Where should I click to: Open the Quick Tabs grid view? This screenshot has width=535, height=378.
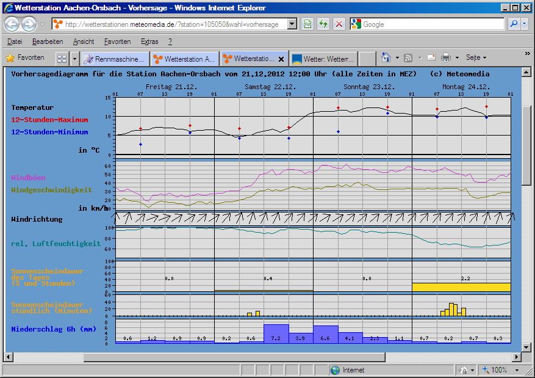coord(62,59)
